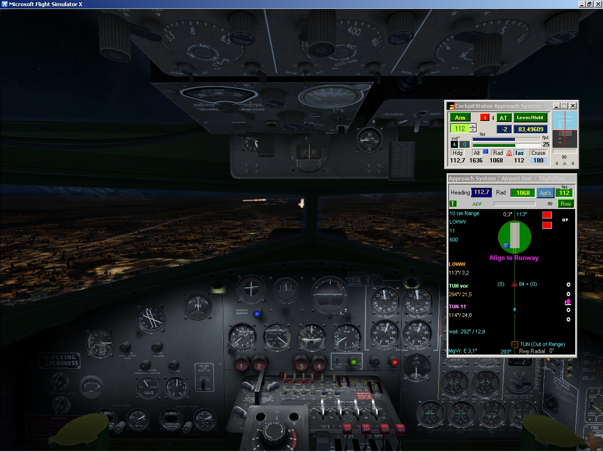
Task: Toggle the Lever/Hold button
Action: [530, 117]
